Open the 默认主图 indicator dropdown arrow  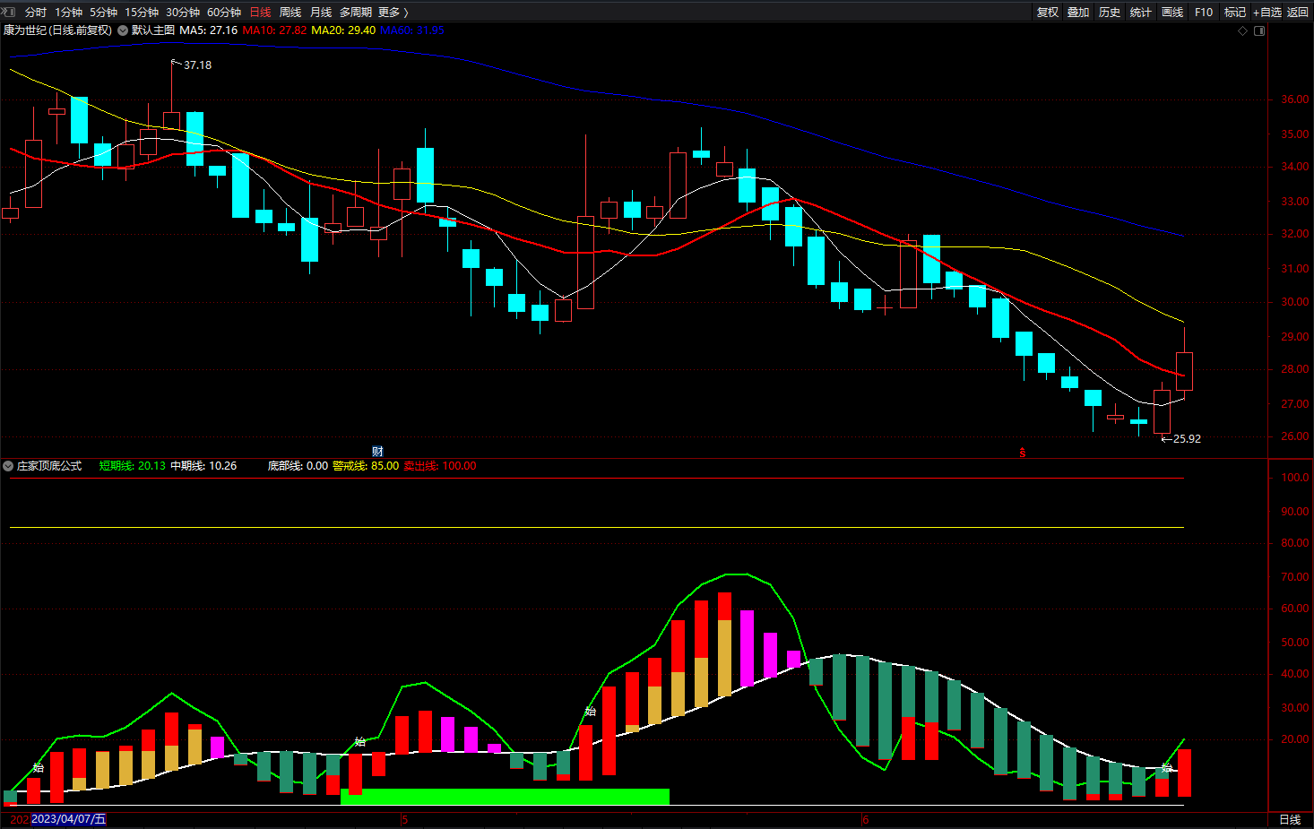(123, 30)
